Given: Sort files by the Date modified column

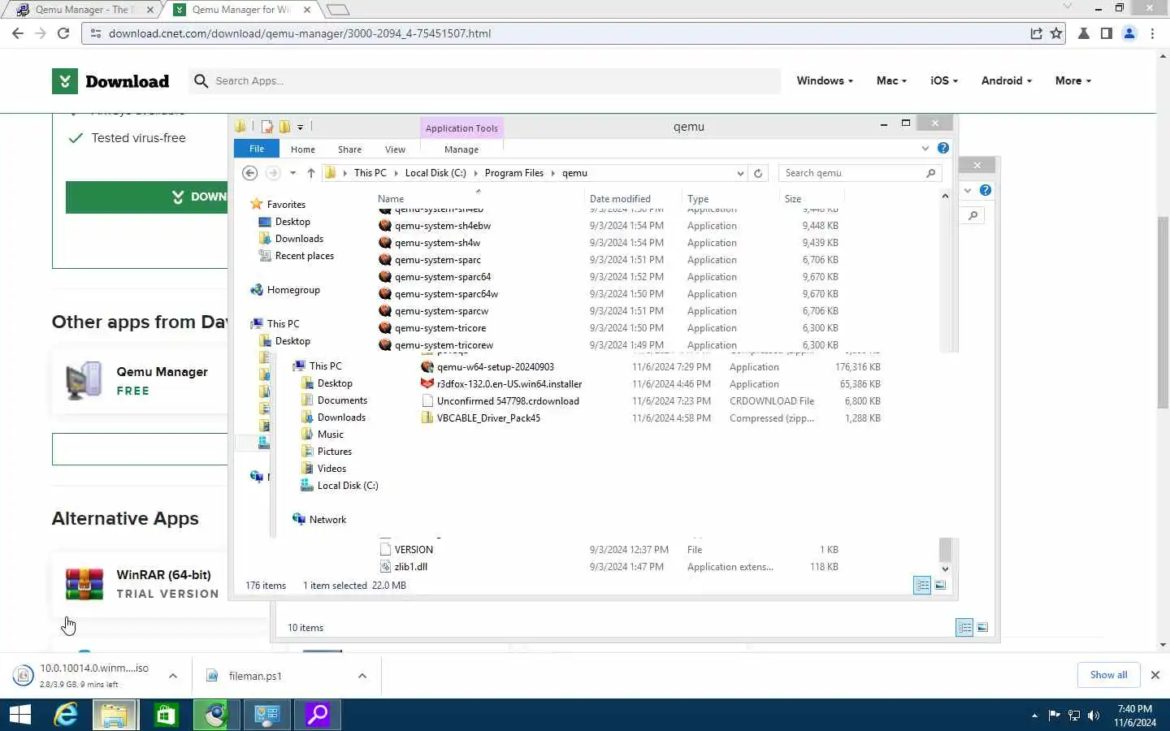Looking at the screenshot, I should 620,199.
